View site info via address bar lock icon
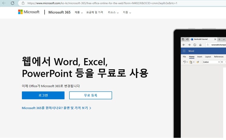Viewport: 226px width, 140px height. [x=23, y=3]
